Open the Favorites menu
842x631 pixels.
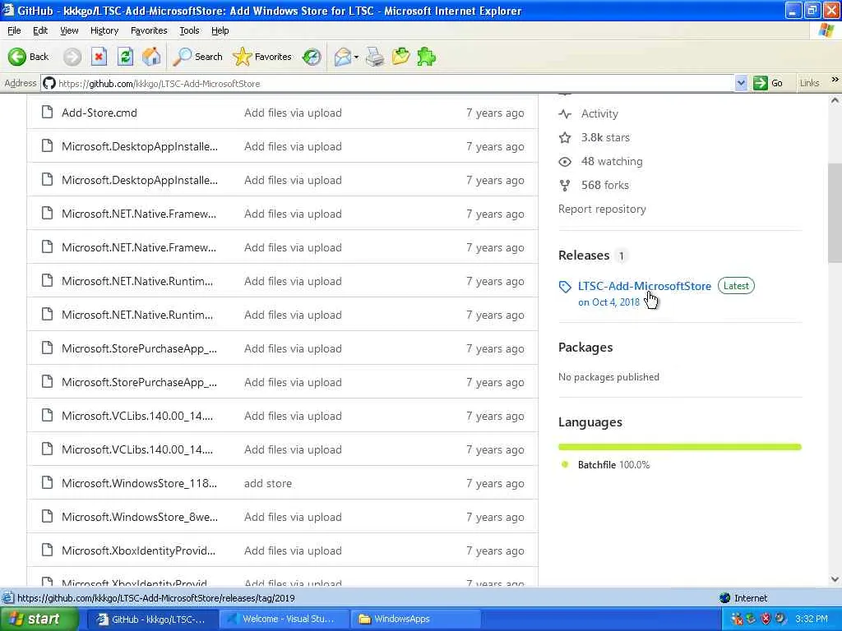tap(149, 30)
